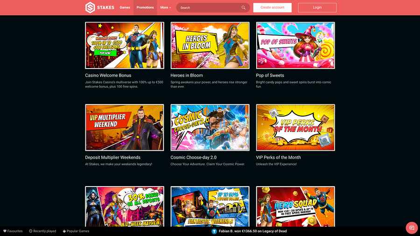This screenshot has height=236, width=420.
Task: Open the Casino Welcome Bonus banner
Action: tap(125, 45)
